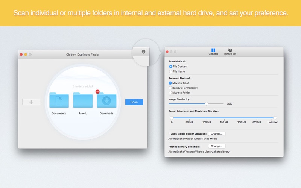Switch to the General preferences tab
Image resolution: width=301 pixels, height=188 pixels.
tap(213, 52)
